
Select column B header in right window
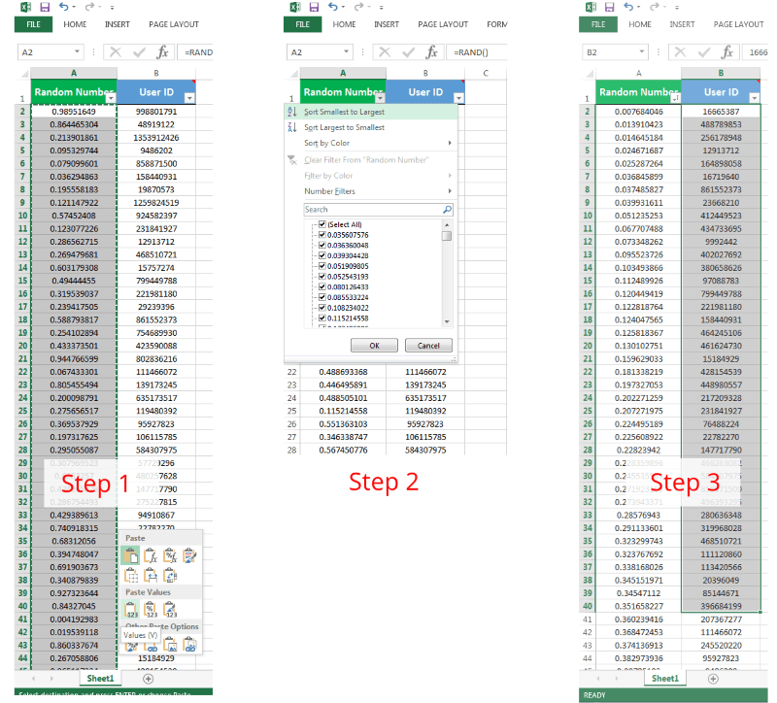tap(721, 73)
